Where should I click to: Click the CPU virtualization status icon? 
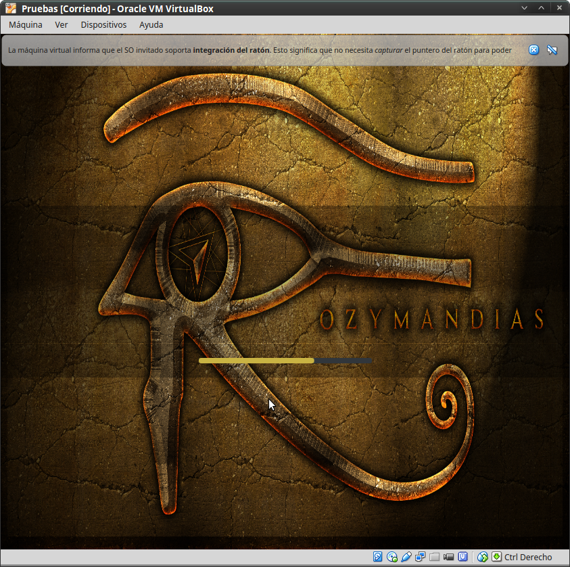point(463,557)
